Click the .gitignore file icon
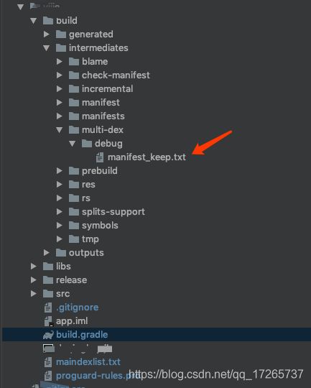This screenshot has height=388, width=311. (x=48, y=308)
